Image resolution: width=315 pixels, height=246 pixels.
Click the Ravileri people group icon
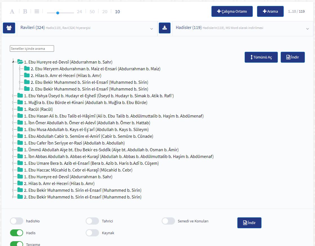(9, 28)
